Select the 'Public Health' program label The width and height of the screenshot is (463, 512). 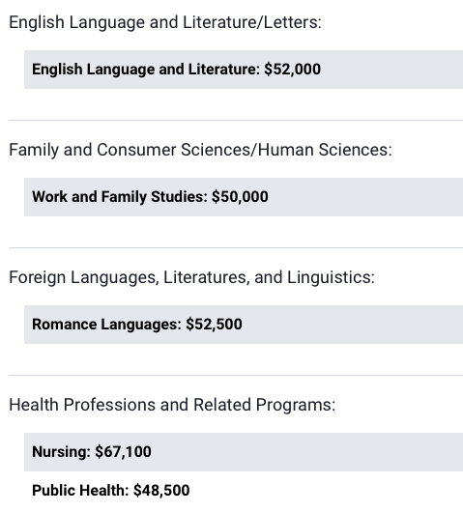pyautogui.click(x=80, y=491)
